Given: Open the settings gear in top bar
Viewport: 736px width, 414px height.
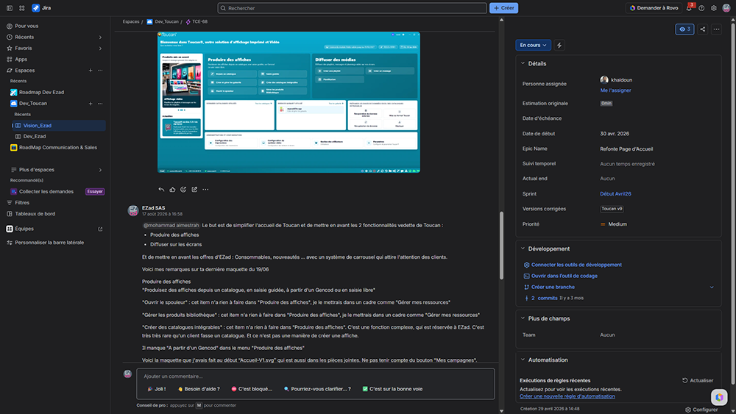Looking at the screenshot, I should pos(713,8).
